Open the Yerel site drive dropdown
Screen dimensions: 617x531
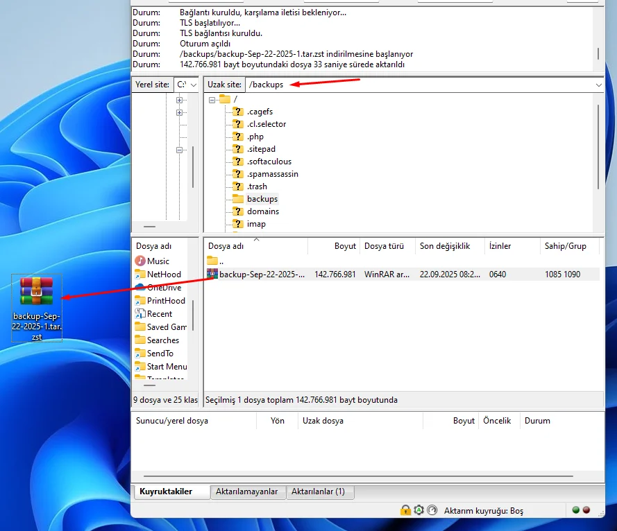(x=192, y=84)
